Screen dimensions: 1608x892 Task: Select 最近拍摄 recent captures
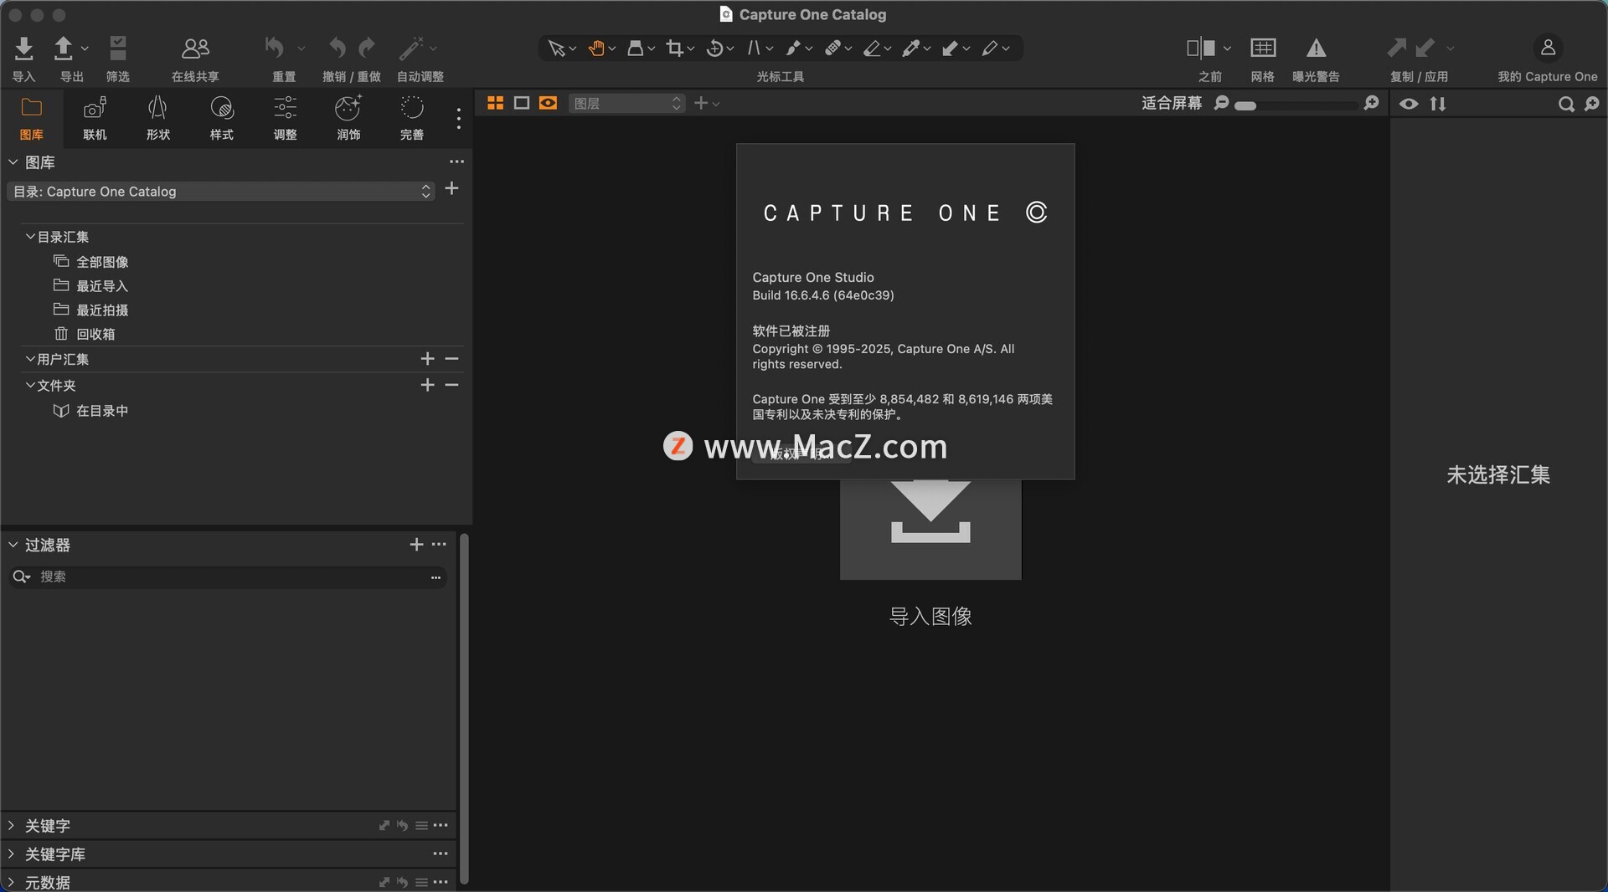pos(102,310)
